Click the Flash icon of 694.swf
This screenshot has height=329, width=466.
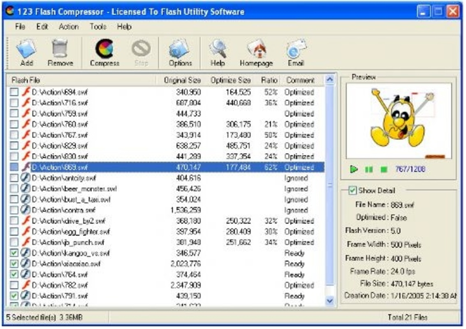pos(26,92)
